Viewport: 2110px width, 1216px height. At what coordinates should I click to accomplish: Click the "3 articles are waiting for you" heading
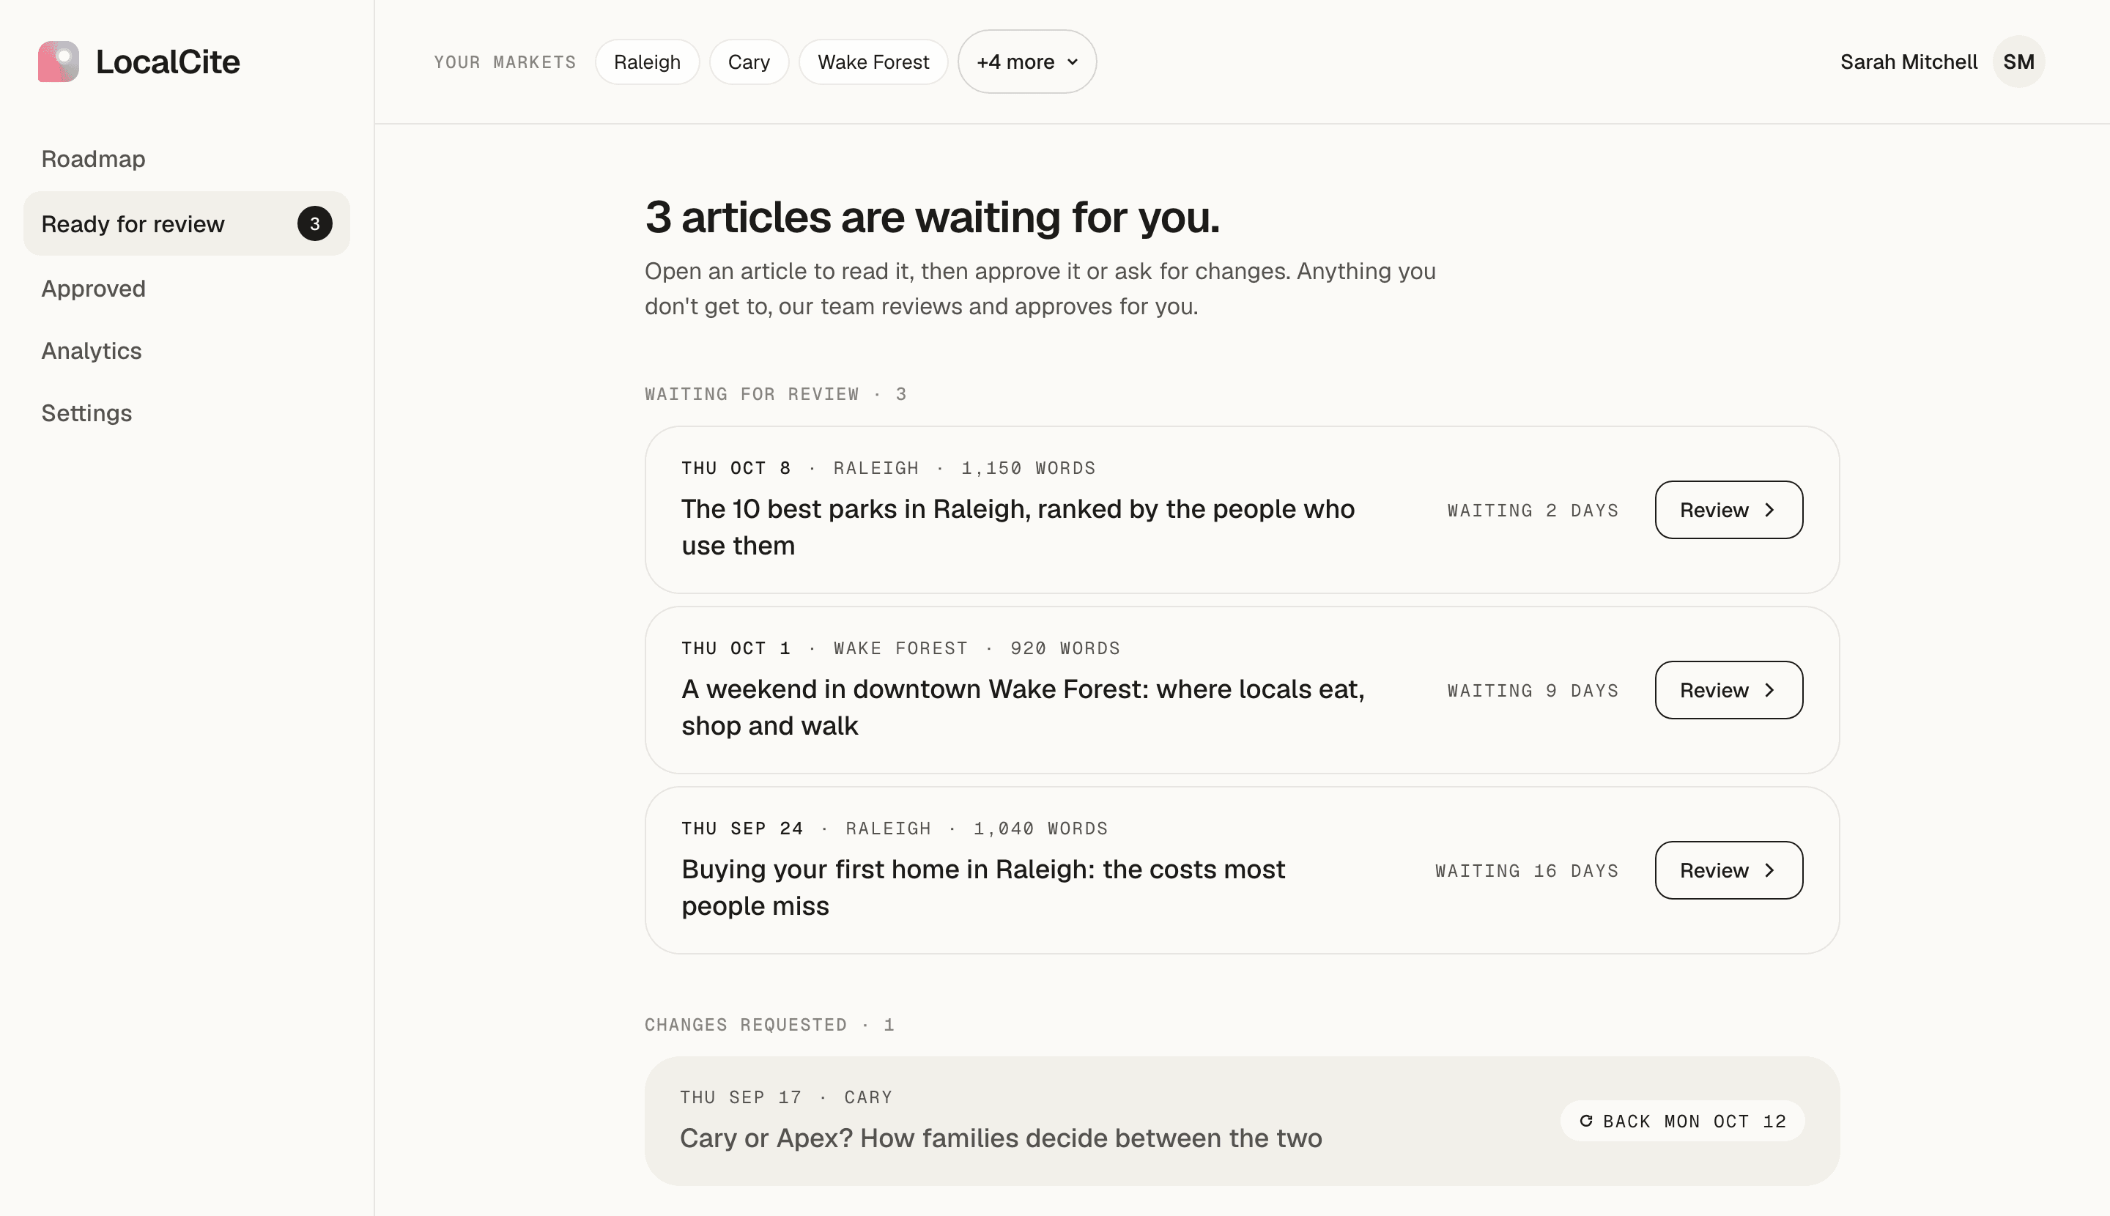[x=932, y=217]
